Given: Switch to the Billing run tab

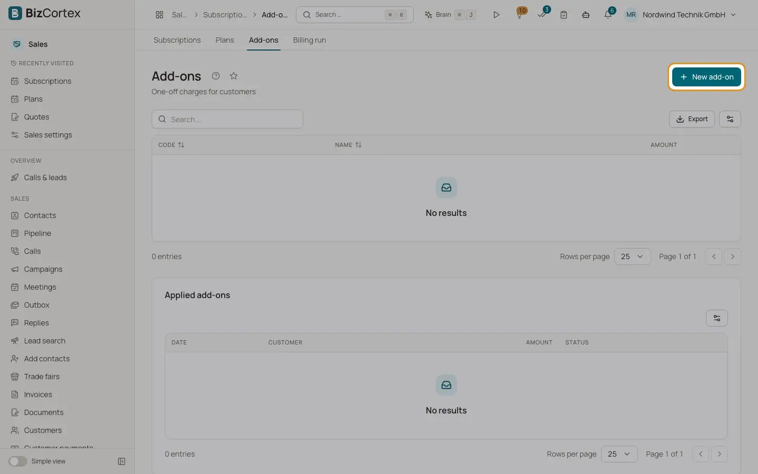Looking at the screenshot, I should click(x=310, y=40).
